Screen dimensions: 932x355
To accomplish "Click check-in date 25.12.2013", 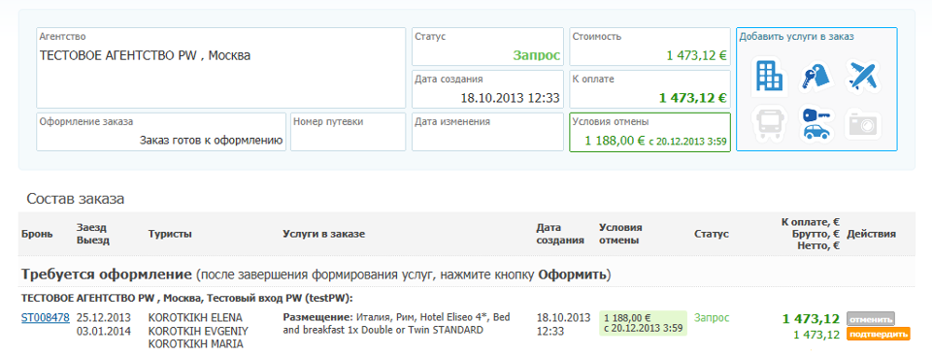I will pos(104,317).
